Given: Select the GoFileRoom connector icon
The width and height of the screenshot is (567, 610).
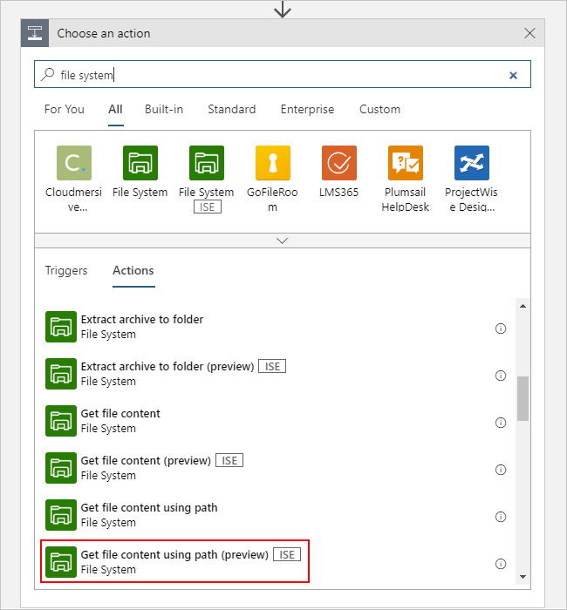Looking at the screenshot, I should click(272, 163).
